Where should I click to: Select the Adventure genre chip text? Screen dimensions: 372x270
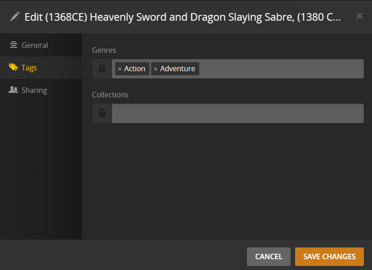pos(178,69)
